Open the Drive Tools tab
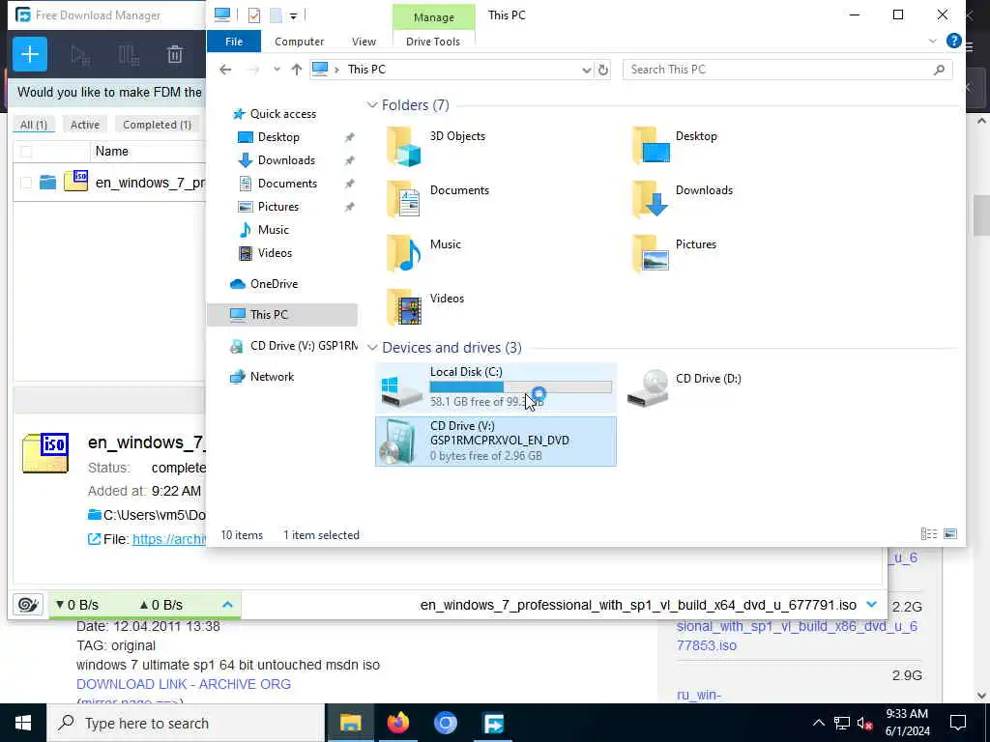 point(433,42)
